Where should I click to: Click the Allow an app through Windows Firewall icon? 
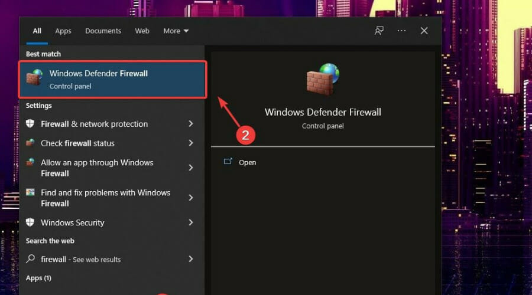click(30, 162)
